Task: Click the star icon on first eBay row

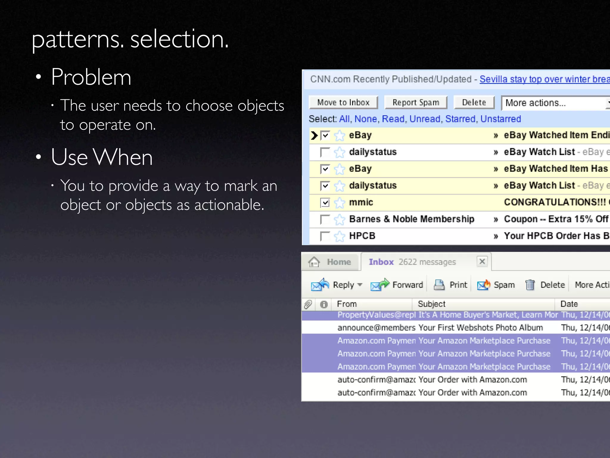Action: pos(339,136)
